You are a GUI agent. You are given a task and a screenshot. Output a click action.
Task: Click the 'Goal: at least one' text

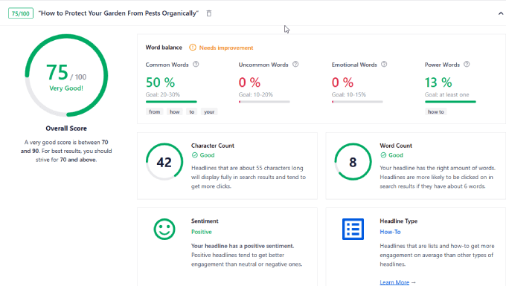point(446,94)
